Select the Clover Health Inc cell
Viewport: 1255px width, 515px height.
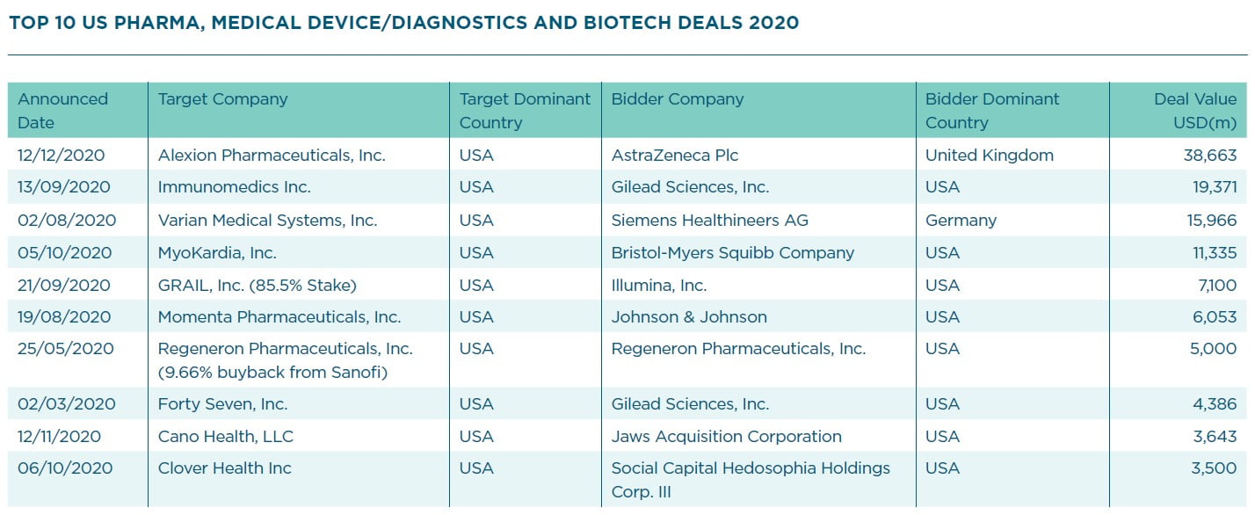(224, 468)
